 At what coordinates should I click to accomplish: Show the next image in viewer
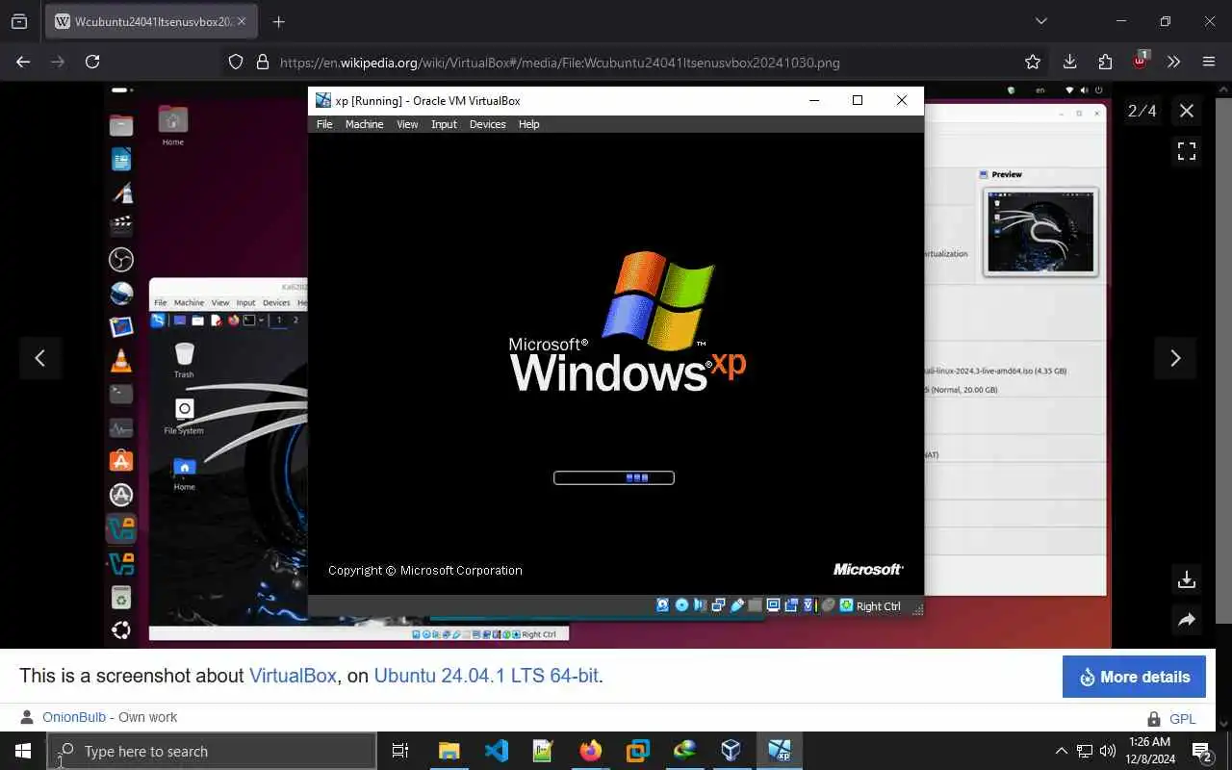pos(1175,358)
